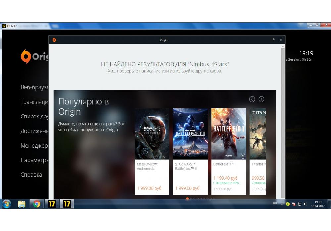Click Mass Effect: Andromeda title link
Viewport: 331px width, 231px height.
(x=147, y=166)
